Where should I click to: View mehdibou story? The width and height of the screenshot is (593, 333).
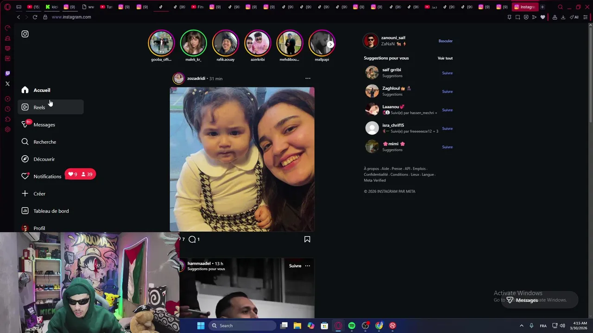(290, 43)
